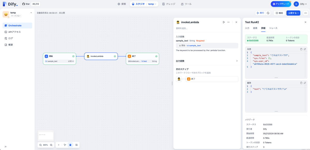Close the Test Run#2 panel

(305, 22)
